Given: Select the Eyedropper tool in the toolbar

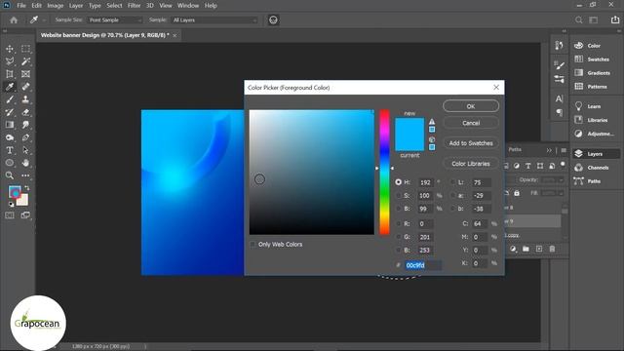Looking at the screenshot, I should (x=10, y=87).
